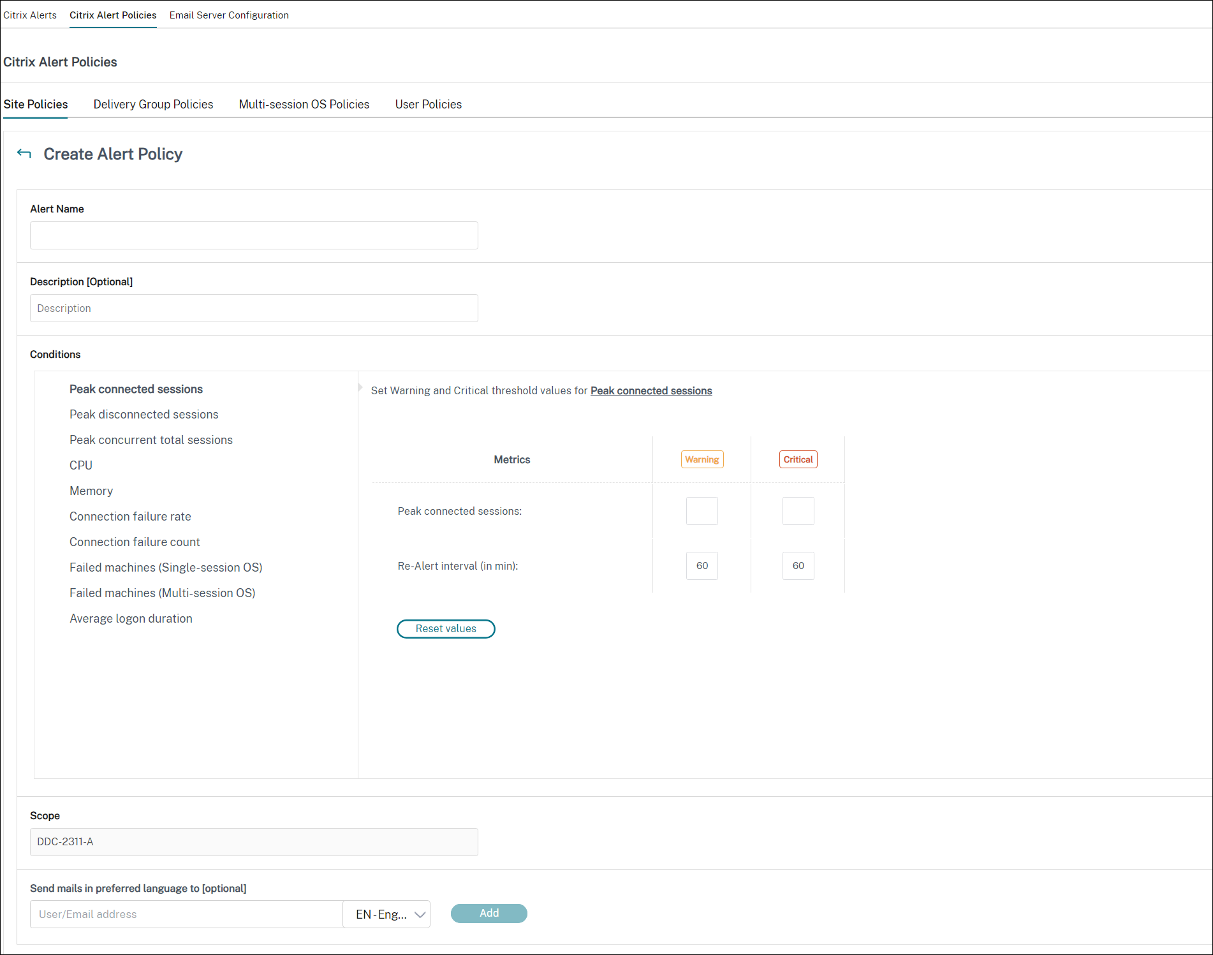
Task: Click the back arrow beside Create Alert Policy
Action: point(24,154)
